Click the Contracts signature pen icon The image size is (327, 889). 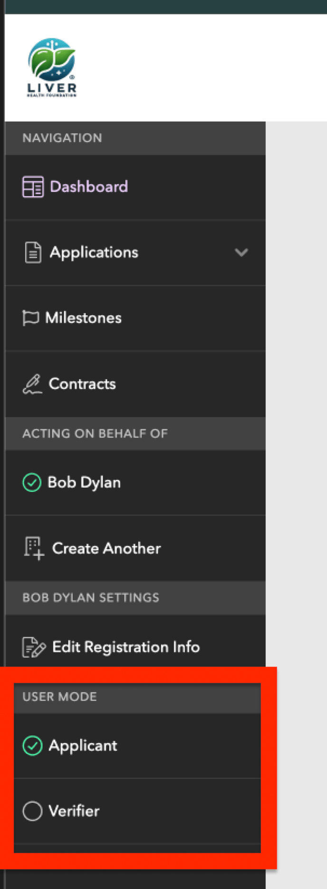coord(32,384)
